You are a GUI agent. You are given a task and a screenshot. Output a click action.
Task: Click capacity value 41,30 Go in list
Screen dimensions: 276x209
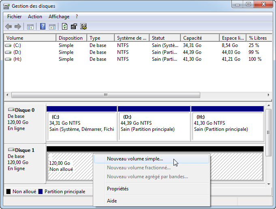point(192,59)
